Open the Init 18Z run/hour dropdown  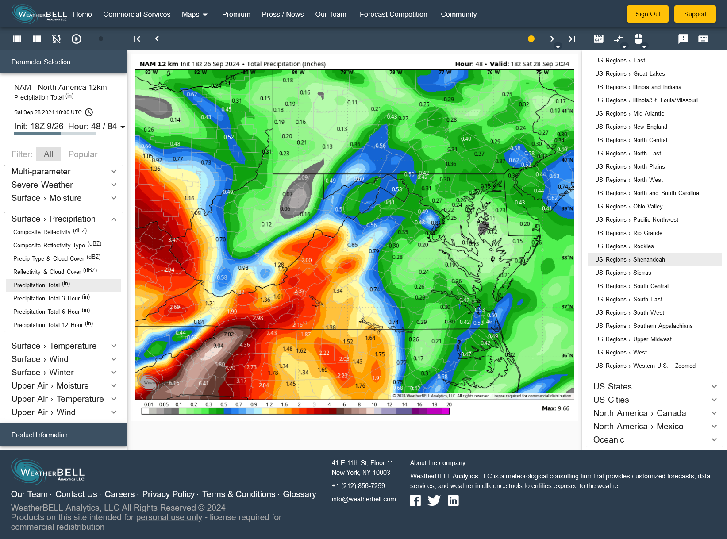69,127
